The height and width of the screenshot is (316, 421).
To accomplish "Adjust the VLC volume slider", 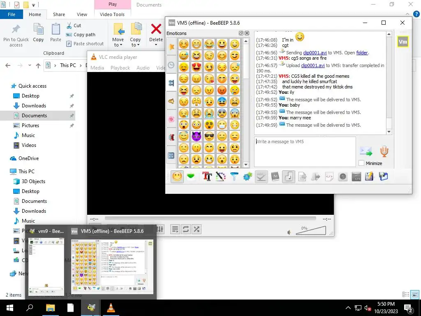I will tap(311, 230).
